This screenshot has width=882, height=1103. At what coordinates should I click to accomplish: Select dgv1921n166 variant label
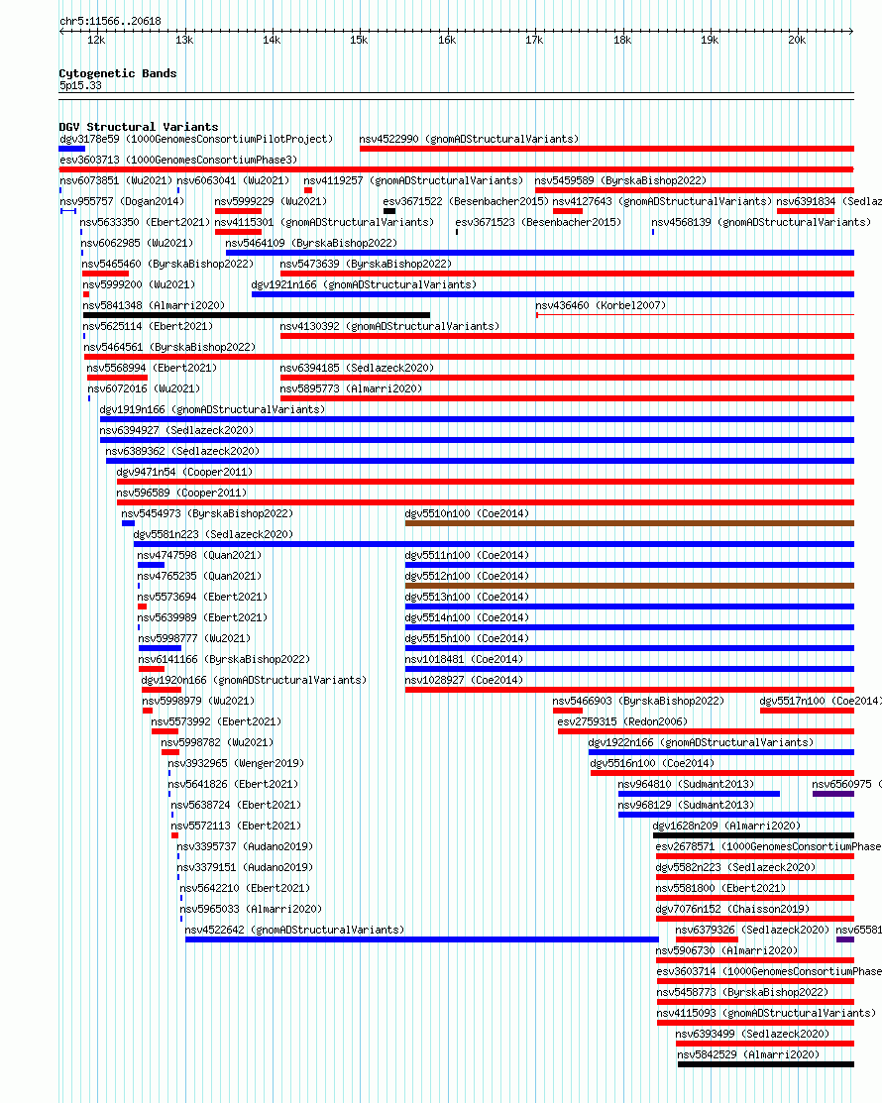tap(364, 284)
